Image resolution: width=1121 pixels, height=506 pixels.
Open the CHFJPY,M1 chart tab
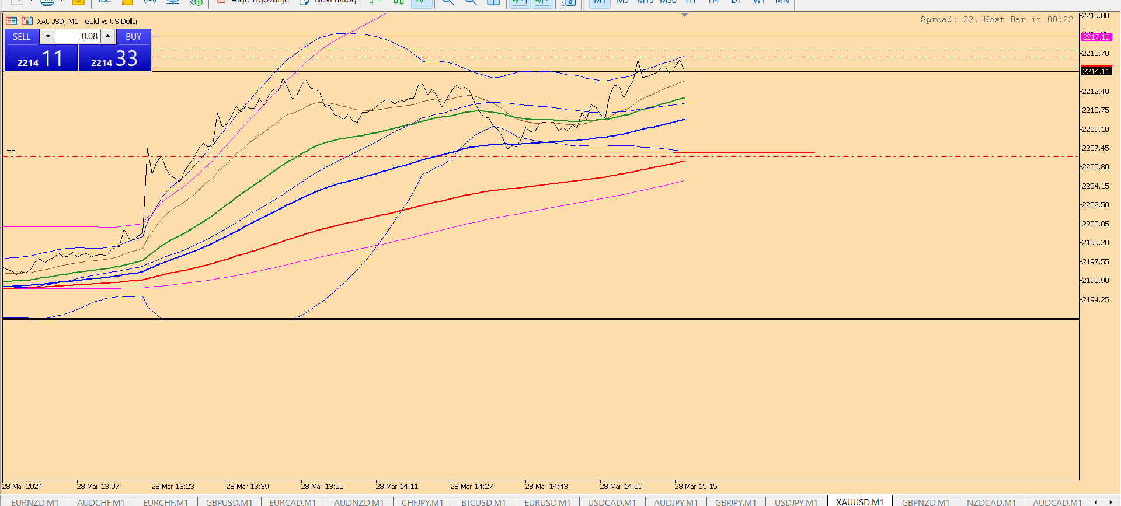tap(423, 502)
